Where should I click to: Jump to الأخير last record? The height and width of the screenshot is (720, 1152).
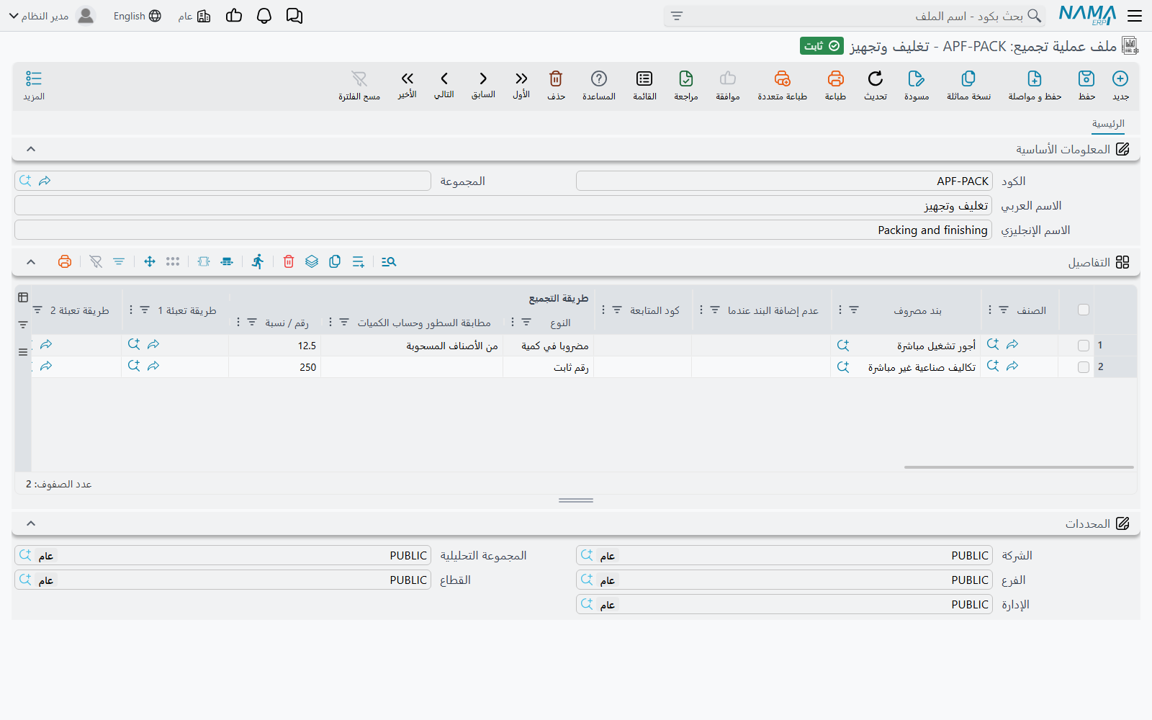(x=408, y=78)
